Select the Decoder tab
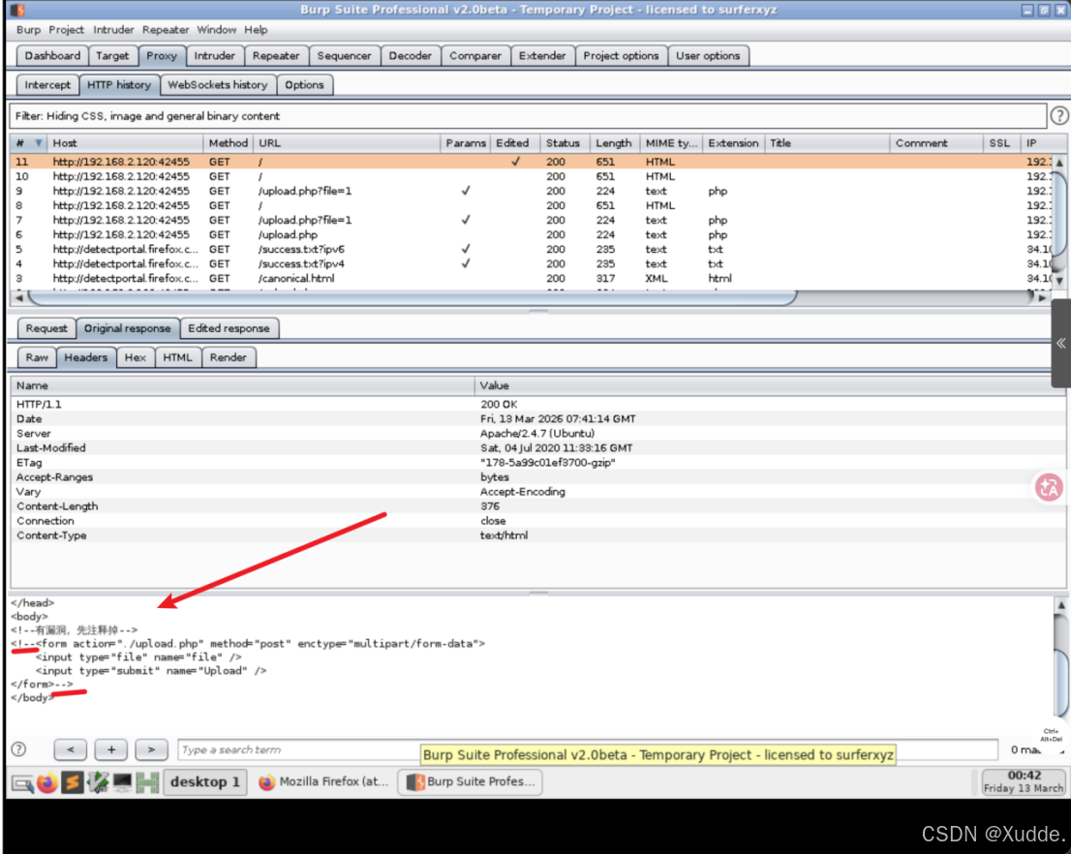 [x=410, y=56]
